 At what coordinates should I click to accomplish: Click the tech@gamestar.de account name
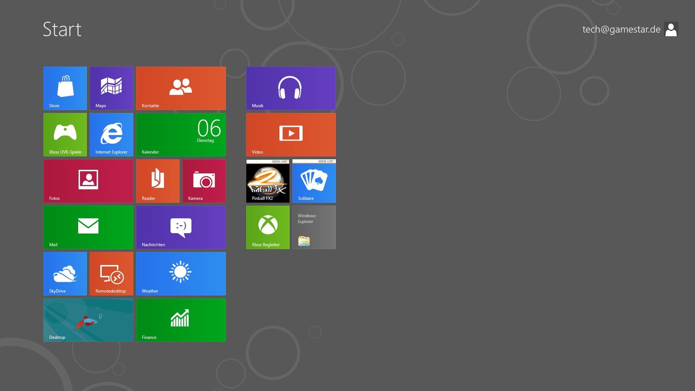tap(621, 29)
